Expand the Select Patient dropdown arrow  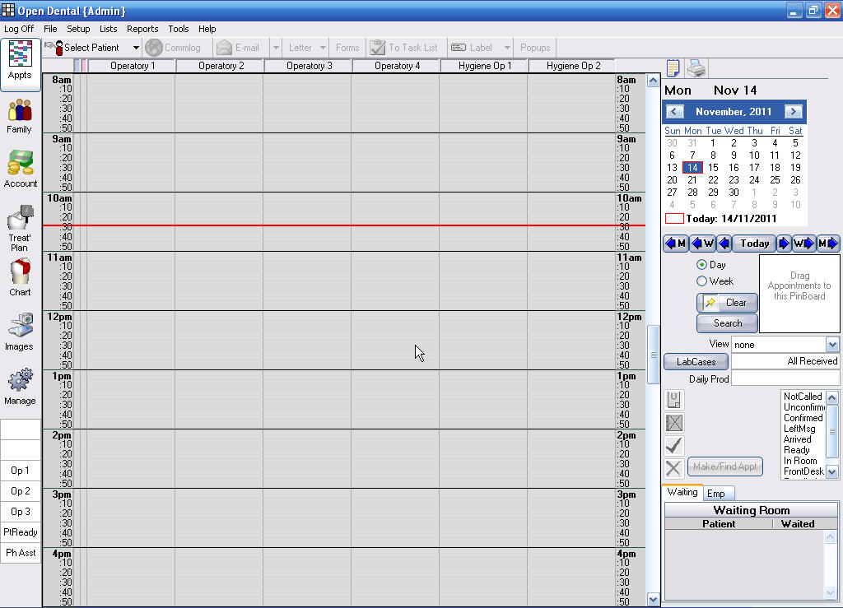pos(136,48)
